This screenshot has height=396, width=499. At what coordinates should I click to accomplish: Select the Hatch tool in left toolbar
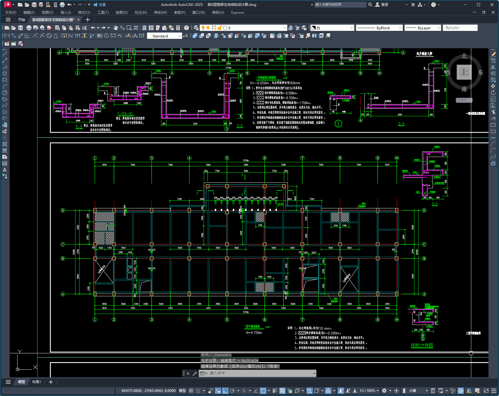pyautogui.click(x=5, y=144)
